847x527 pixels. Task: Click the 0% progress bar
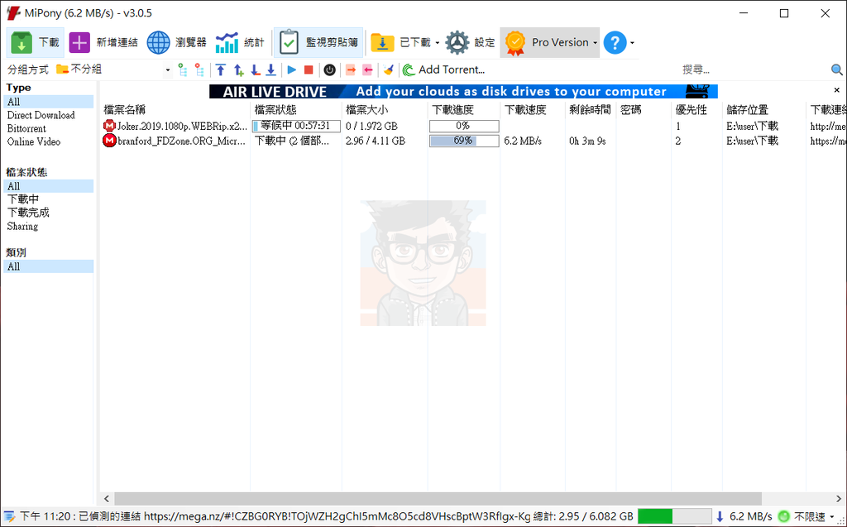[464, 126]
